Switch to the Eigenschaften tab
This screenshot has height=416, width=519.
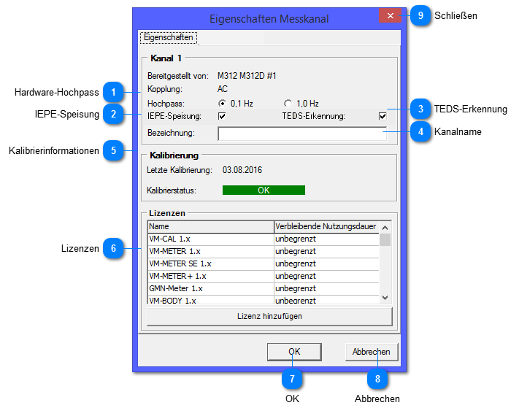coord(169,37)
